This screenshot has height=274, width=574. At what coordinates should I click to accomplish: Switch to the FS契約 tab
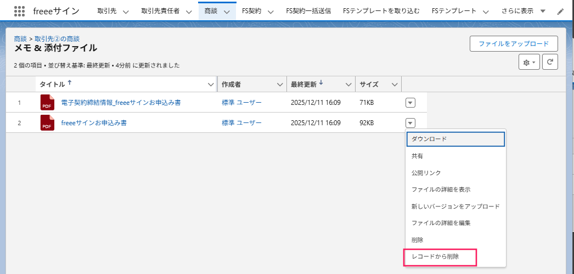(x=251, y=11)
